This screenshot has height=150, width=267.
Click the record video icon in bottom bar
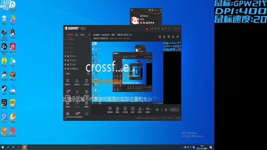157,110
